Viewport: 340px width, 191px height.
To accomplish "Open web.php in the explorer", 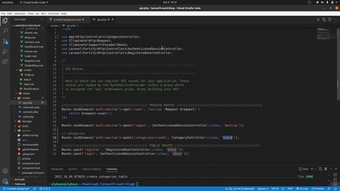I will tap(28, 117).
